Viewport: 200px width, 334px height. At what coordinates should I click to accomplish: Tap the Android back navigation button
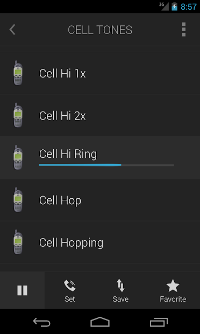tap(41, 322)
